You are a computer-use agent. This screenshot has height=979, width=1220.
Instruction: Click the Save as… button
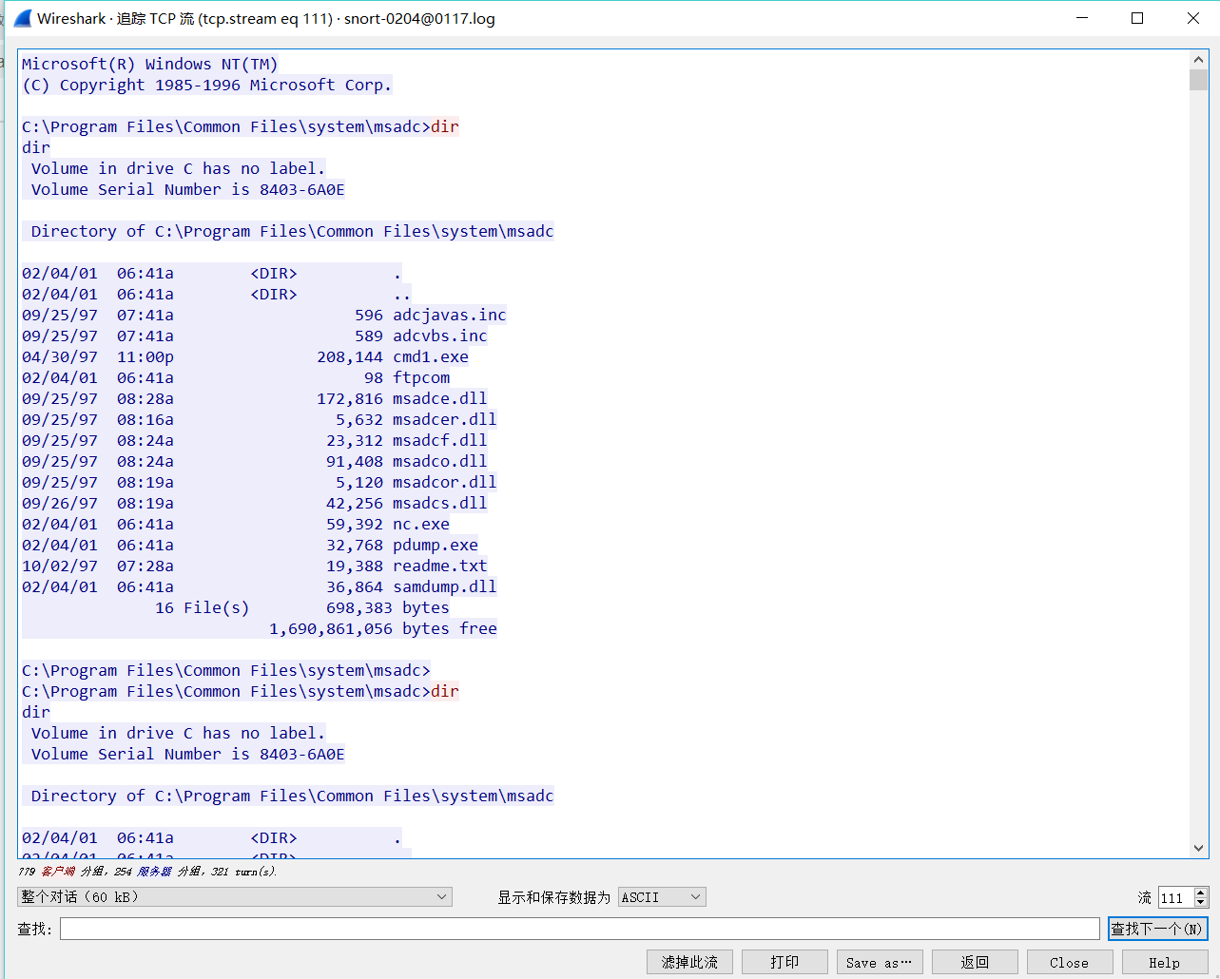coord(880,962)
